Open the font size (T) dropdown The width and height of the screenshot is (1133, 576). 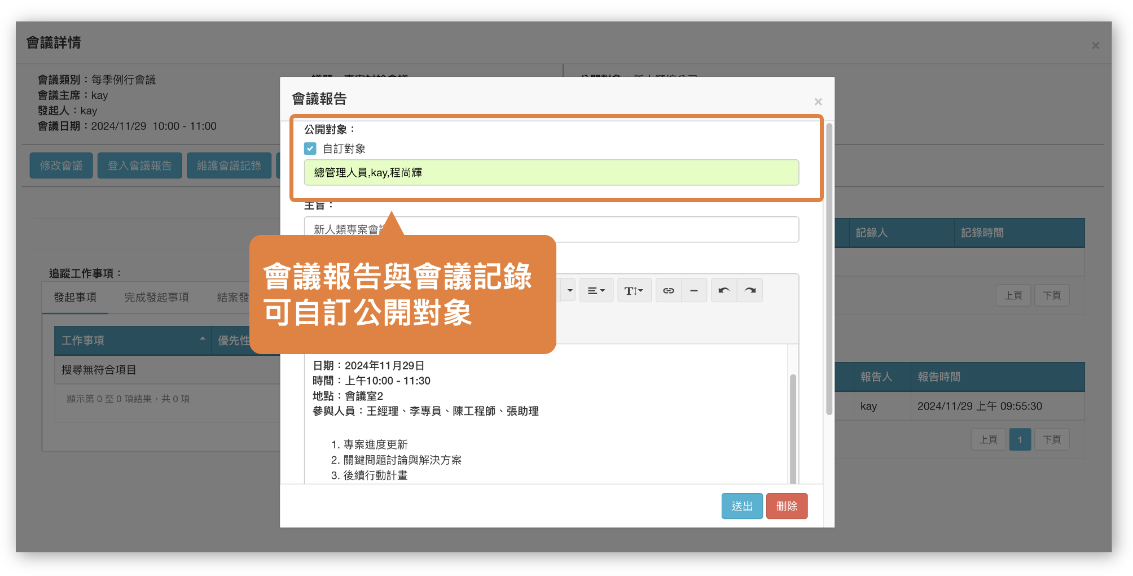(634, 291)
